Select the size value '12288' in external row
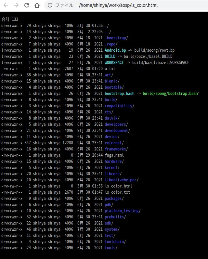The image size is (208, 259). pyautogui.click(x=68, y=143)
